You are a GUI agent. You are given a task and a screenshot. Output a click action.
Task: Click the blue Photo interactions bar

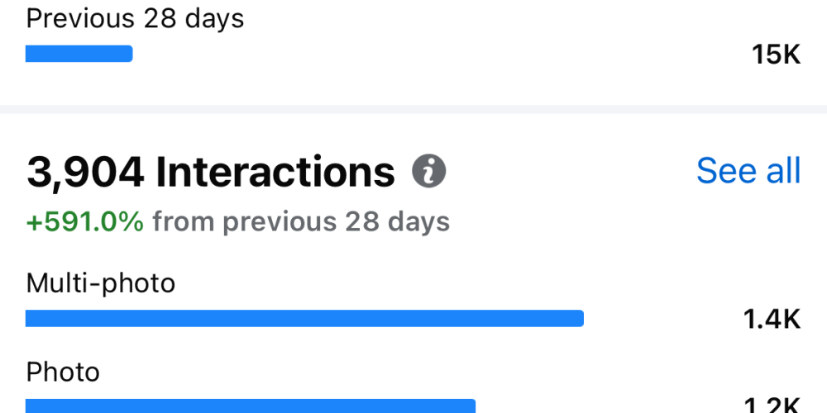click(251, 406)
